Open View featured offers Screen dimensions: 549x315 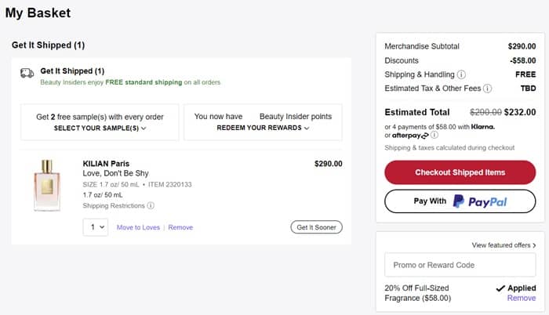point(504,245)
